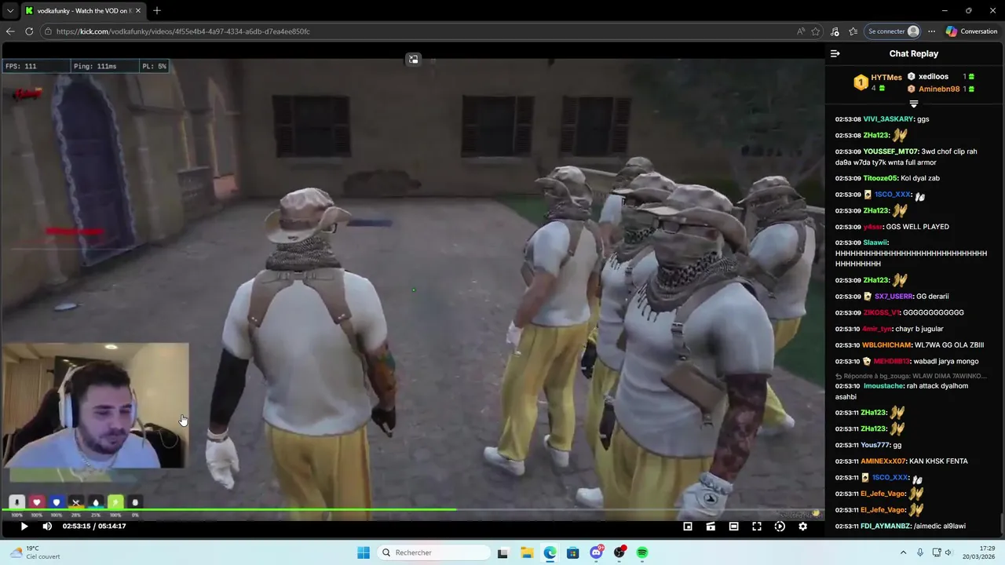Show hidden system tray icons
Image resolution: width=1005 pixels, height=565 pixels.
(x=903, y=552)
